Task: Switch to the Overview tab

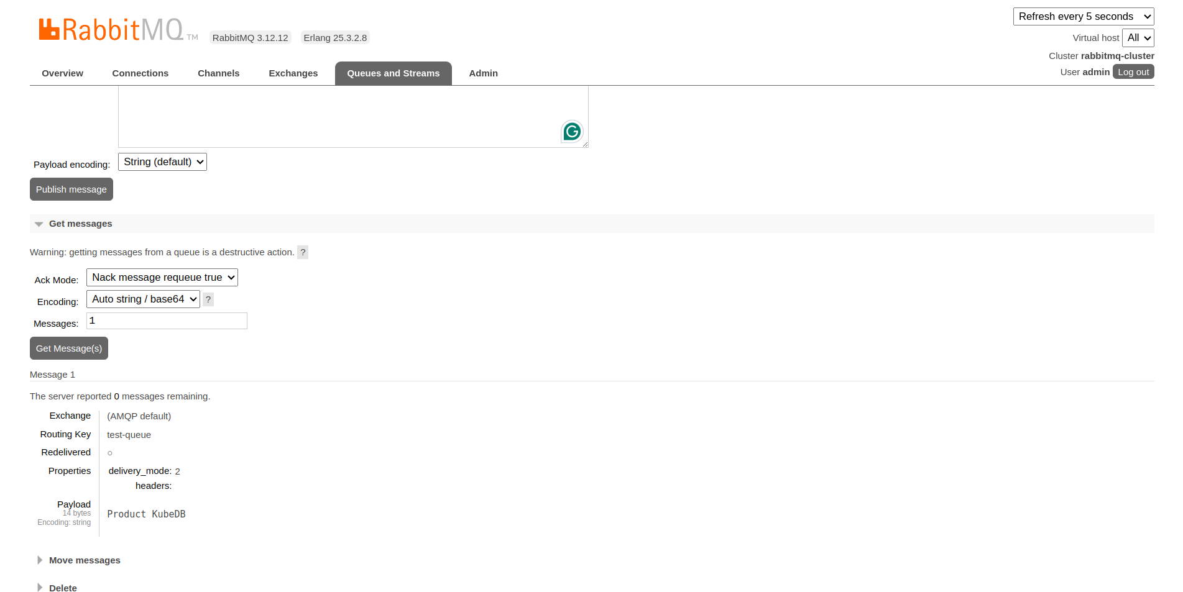Action: tap(62, 73)
